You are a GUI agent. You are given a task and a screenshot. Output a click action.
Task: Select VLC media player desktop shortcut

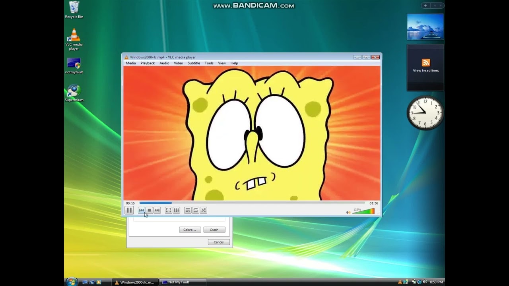(x=74, y=39)
